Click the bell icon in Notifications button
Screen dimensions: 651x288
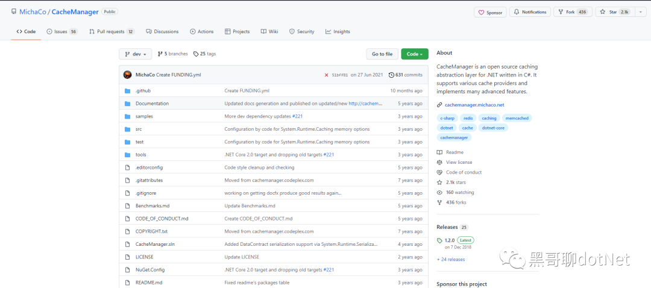click(x=517, y=12)
